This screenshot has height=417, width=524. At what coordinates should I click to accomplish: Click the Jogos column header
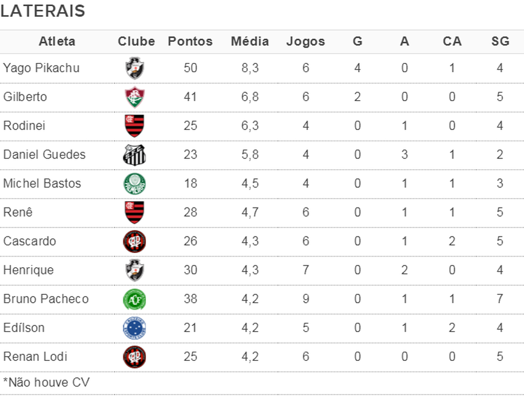pyautogui.click(x=305, y=42)
